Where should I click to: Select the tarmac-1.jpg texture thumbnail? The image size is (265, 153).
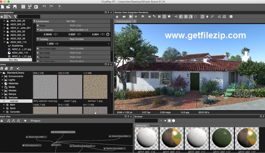[x=95, y=87]
